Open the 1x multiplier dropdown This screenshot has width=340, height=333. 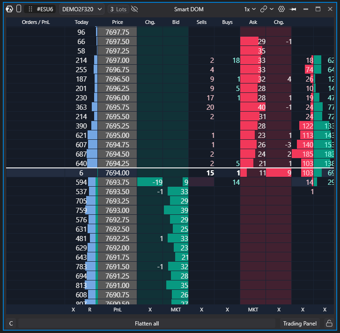pyautogui.click(x=250, y=9)
